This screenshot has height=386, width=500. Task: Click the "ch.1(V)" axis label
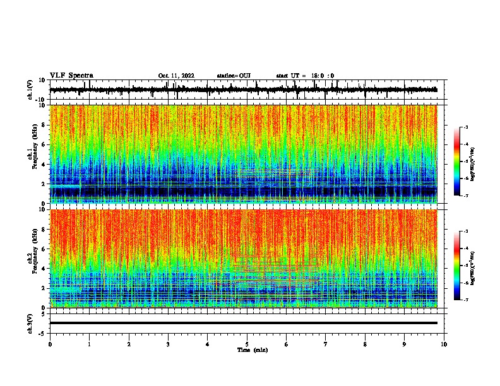(30, 90)
